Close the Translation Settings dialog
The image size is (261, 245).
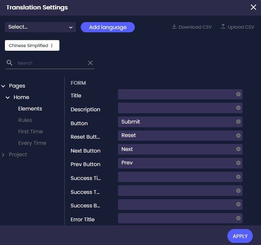[253, 7]
